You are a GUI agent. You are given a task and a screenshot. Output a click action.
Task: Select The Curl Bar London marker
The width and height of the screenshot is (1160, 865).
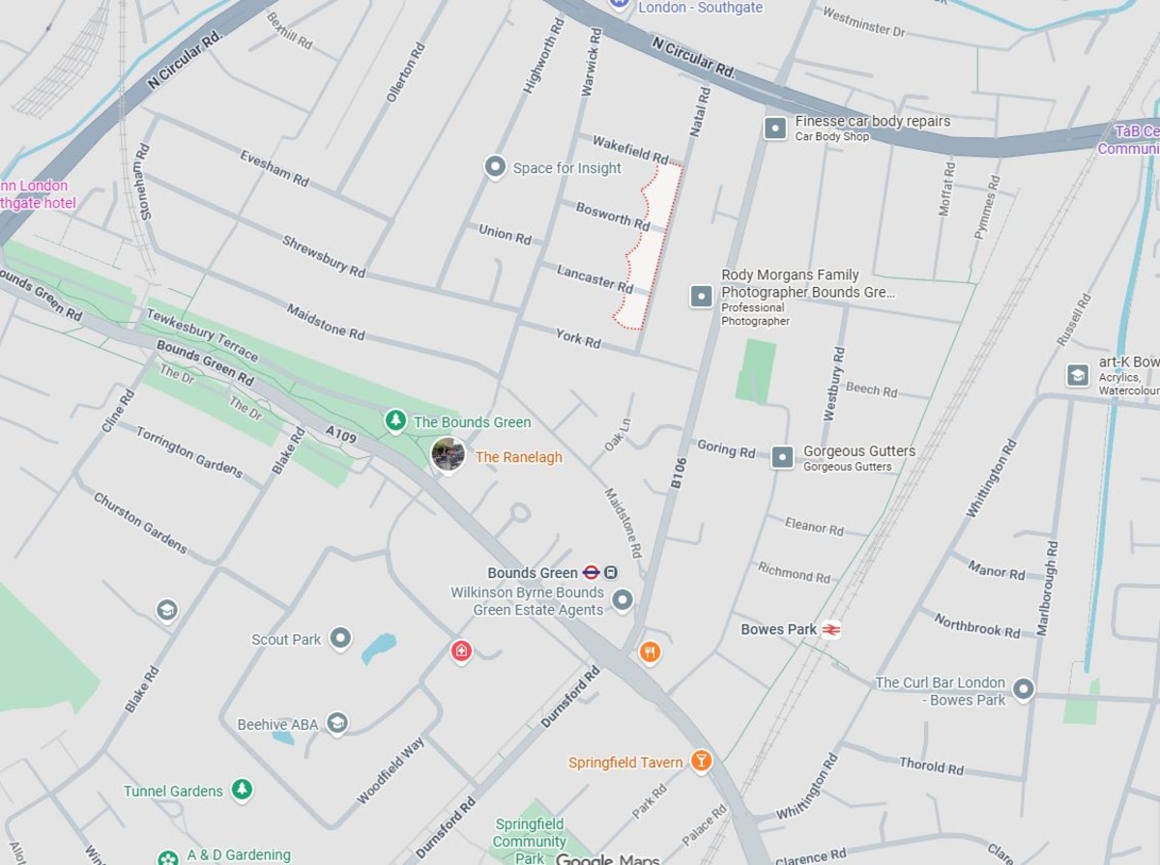[1024, 690]
